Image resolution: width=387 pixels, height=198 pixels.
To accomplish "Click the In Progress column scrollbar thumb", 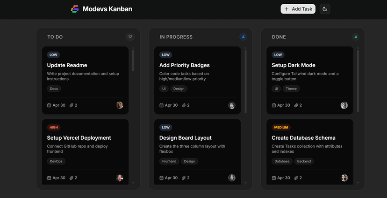I will [245, 82].
